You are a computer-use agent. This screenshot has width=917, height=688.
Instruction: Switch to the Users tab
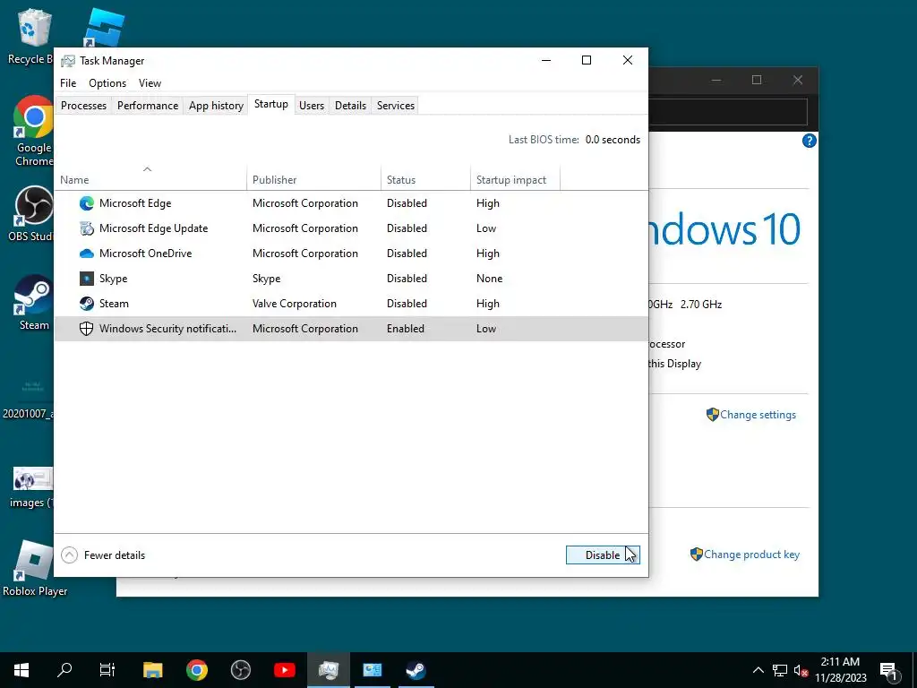click(312, 106)
